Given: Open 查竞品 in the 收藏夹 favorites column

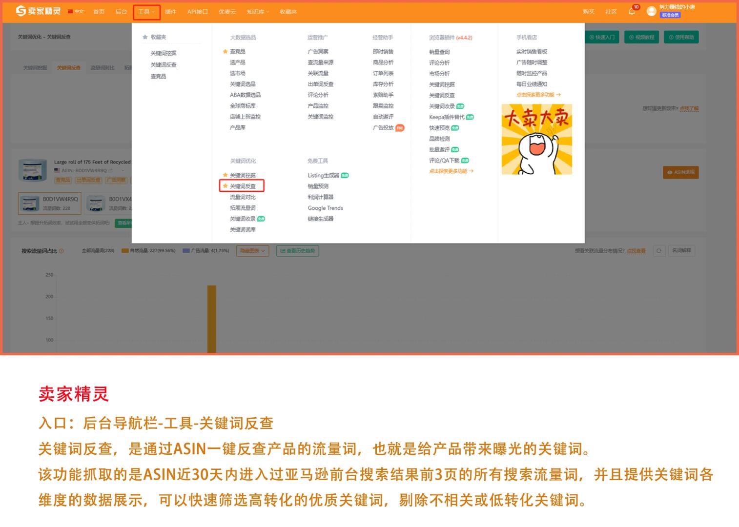Looking at the screenshot, I should (159, 77).
